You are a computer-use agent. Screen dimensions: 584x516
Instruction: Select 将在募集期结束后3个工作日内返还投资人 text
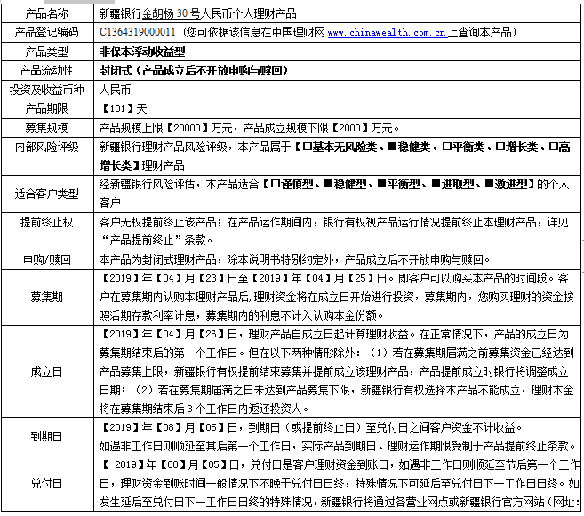click(201, 409)
